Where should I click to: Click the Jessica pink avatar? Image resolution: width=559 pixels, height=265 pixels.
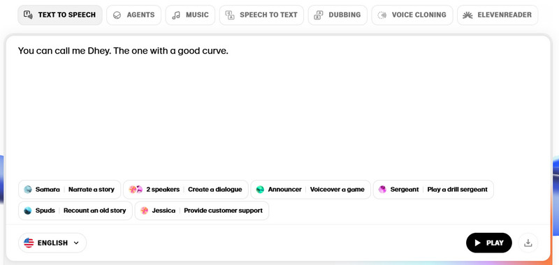tap(145, 211)
